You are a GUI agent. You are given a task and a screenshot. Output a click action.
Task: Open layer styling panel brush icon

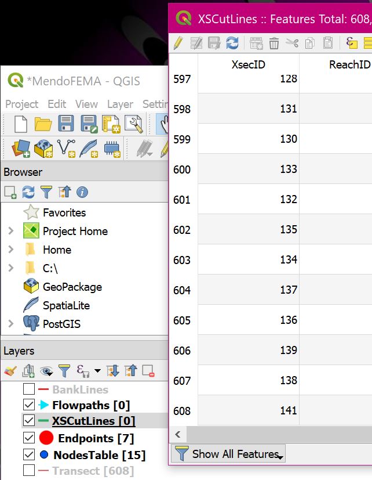point(10,371)
